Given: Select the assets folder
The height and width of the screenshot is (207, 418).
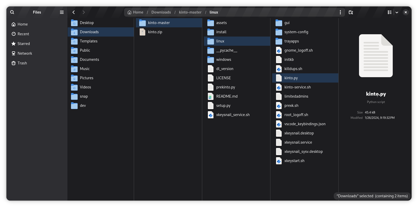Looking at the screenshot, I should (x=237, y=23).
